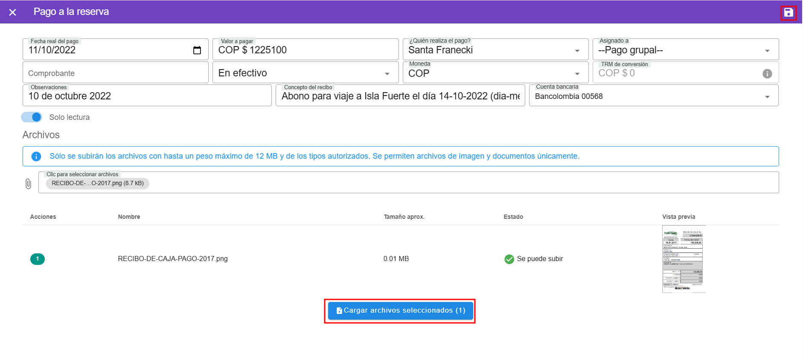Open the Asignado a dropdown
This screenshot has height=360, width=803.
pyautogui.click(x=767, y=51)
